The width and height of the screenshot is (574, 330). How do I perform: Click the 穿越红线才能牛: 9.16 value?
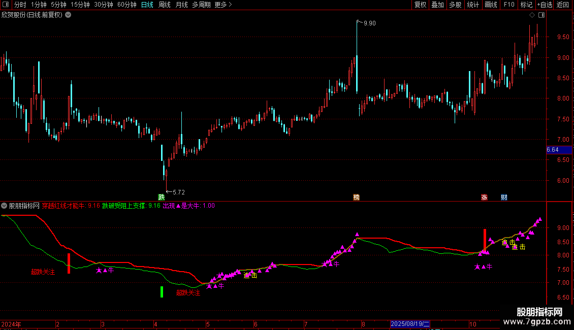(x=71, y=206)
